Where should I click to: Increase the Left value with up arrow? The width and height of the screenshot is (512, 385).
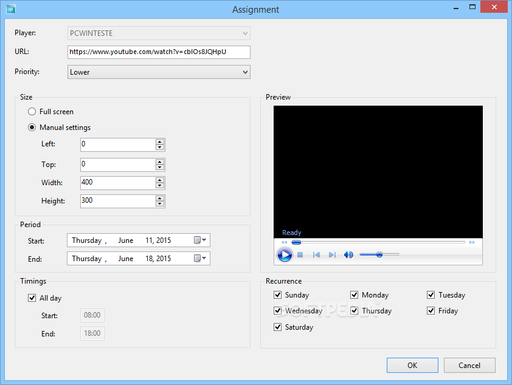click(160, 142)
